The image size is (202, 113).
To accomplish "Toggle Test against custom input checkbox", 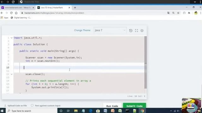I will click(x=32, y=105).
